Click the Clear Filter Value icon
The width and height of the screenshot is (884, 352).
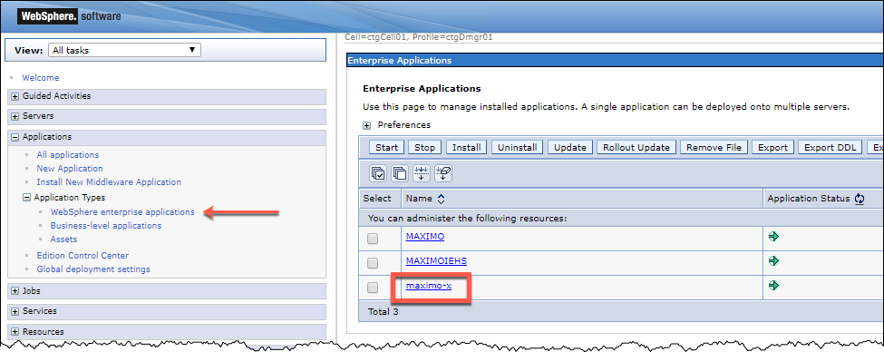[443, 173]
